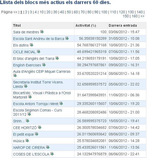Go back with the << pagination link

click(15, 12)
